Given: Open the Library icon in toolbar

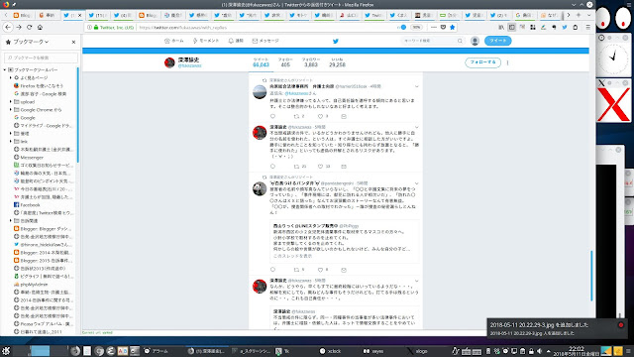Looking at the screenshot, I should click(501, 27).
